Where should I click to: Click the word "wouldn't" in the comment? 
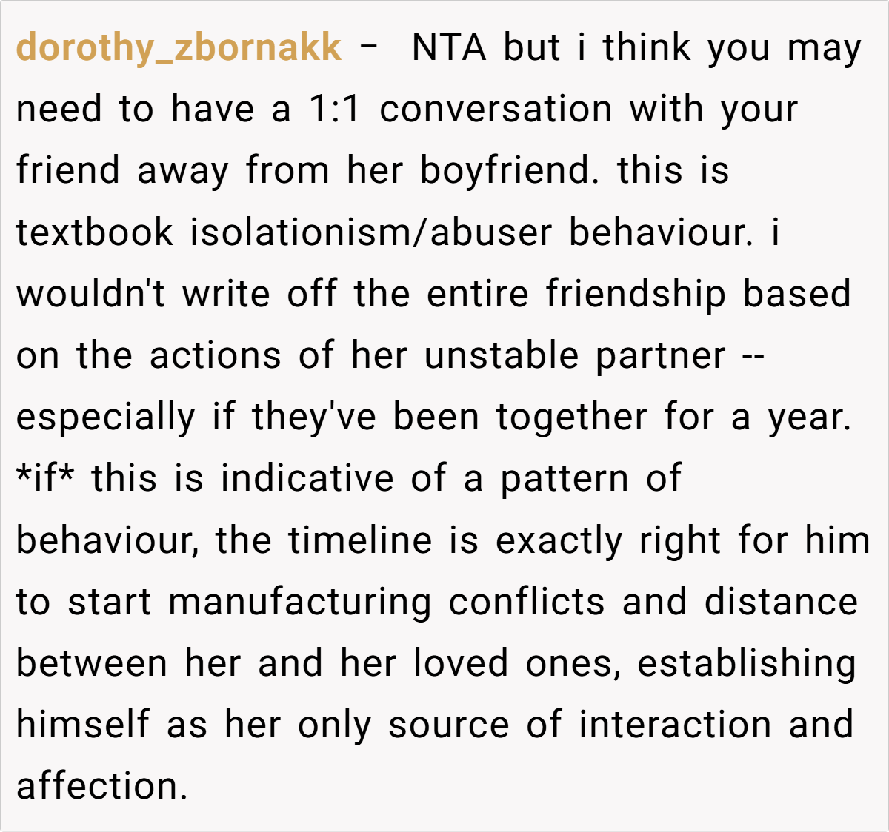[x=90, y=294]
